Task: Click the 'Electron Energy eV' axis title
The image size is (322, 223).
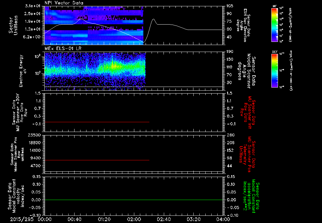Action: click(22, 71)
